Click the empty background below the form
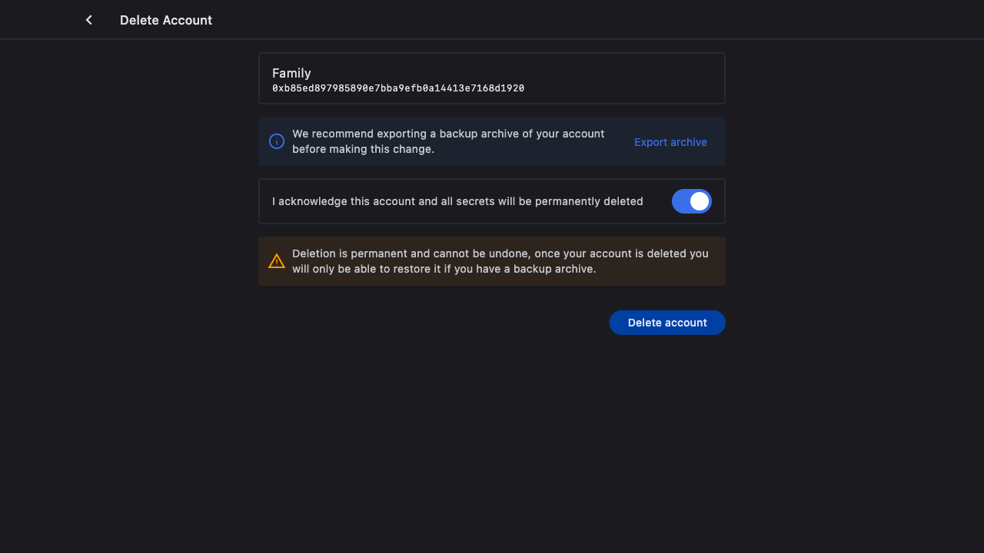984x553 pixels. (x=492, y=445)
